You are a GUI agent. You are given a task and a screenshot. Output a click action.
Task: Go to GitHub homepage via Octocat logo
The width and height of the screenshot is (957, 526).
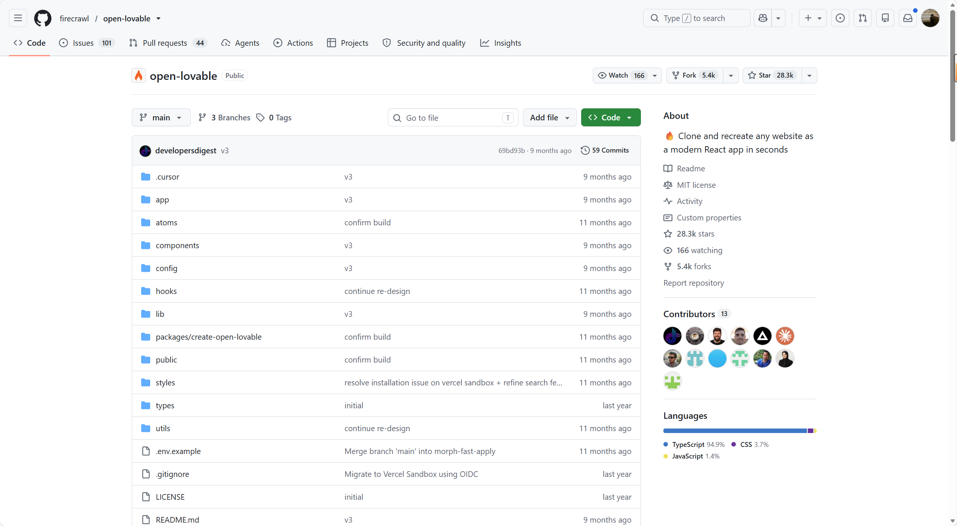(43, 18)
